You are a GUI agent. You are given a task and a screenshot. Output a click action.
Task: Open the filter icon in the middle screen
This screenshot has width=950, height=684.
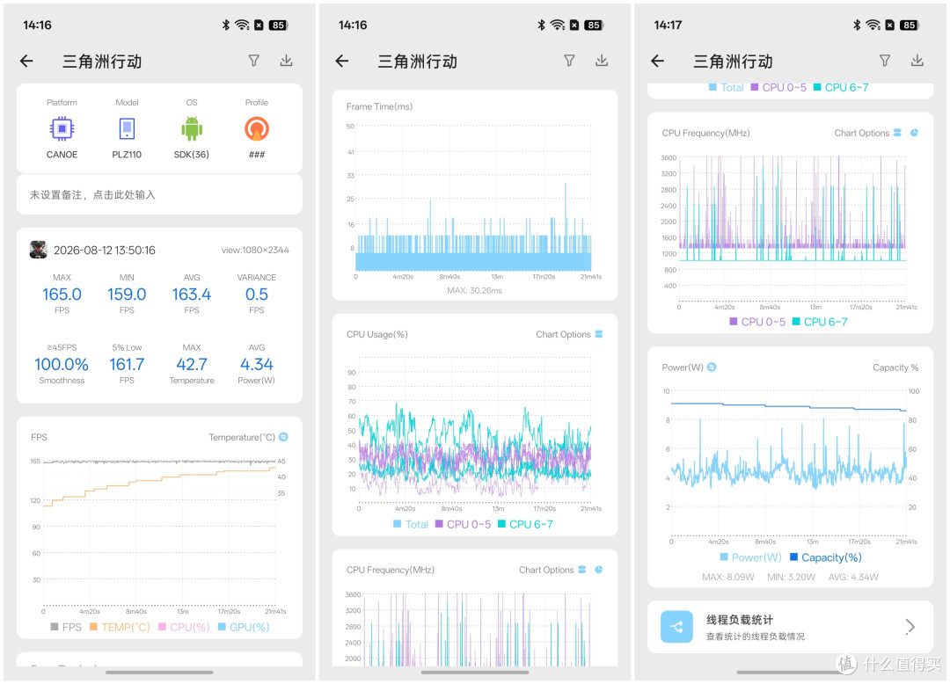569,61
